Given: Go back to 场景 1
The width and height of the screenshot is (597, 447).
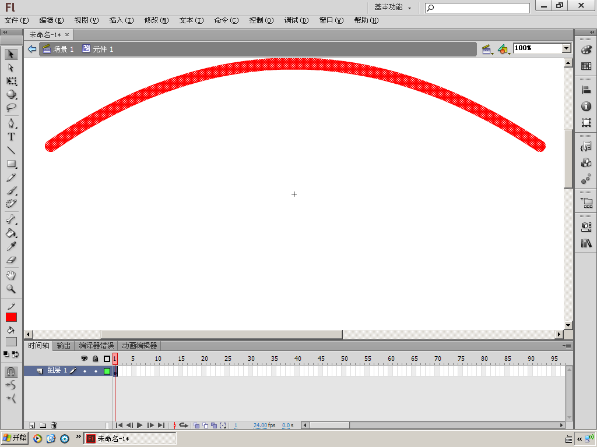Looking at the screenshot, I should click(x=58, y=49).
